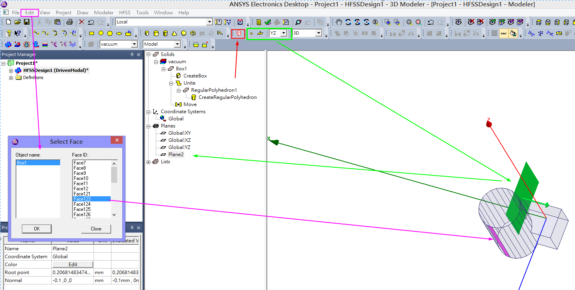
Task: Select the Draw line tool
Action: 36,33
